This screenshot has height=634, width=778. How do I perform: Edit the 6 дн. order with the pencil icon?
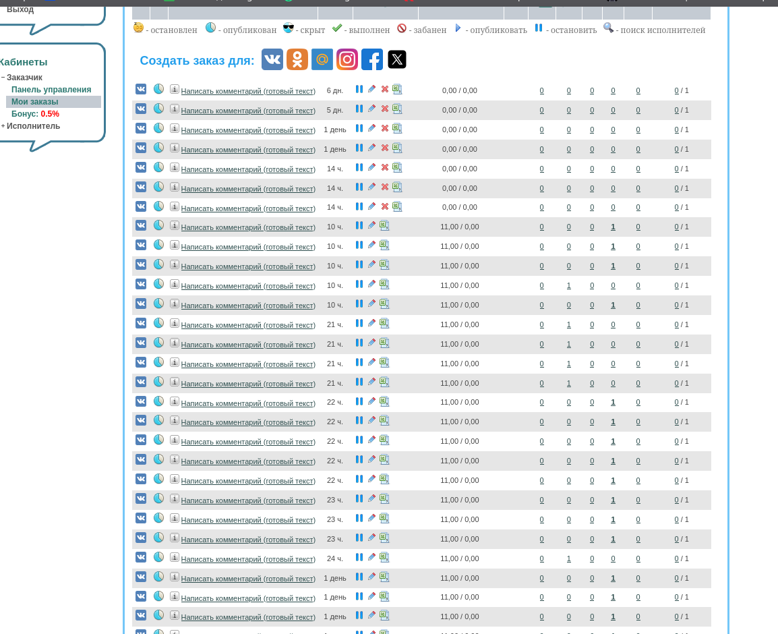click(x=371, y=89)
